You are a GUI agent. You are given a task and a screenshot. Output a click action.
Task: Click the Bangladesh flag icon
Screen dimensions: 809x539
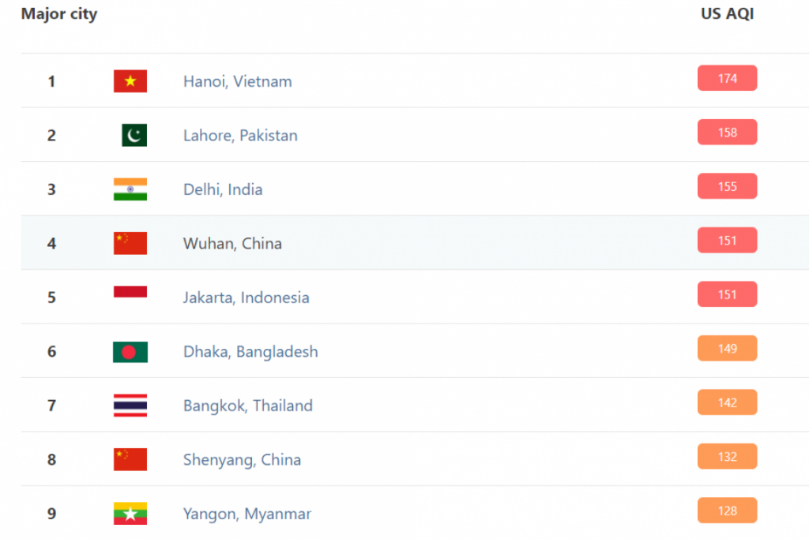pyautogui.click(x=130, y=352)
